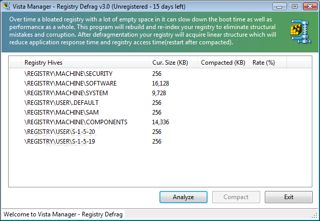This screenshot has height=221, width=320.
Task: Click the registry compress clamp icon
Action: click(300, 32)
